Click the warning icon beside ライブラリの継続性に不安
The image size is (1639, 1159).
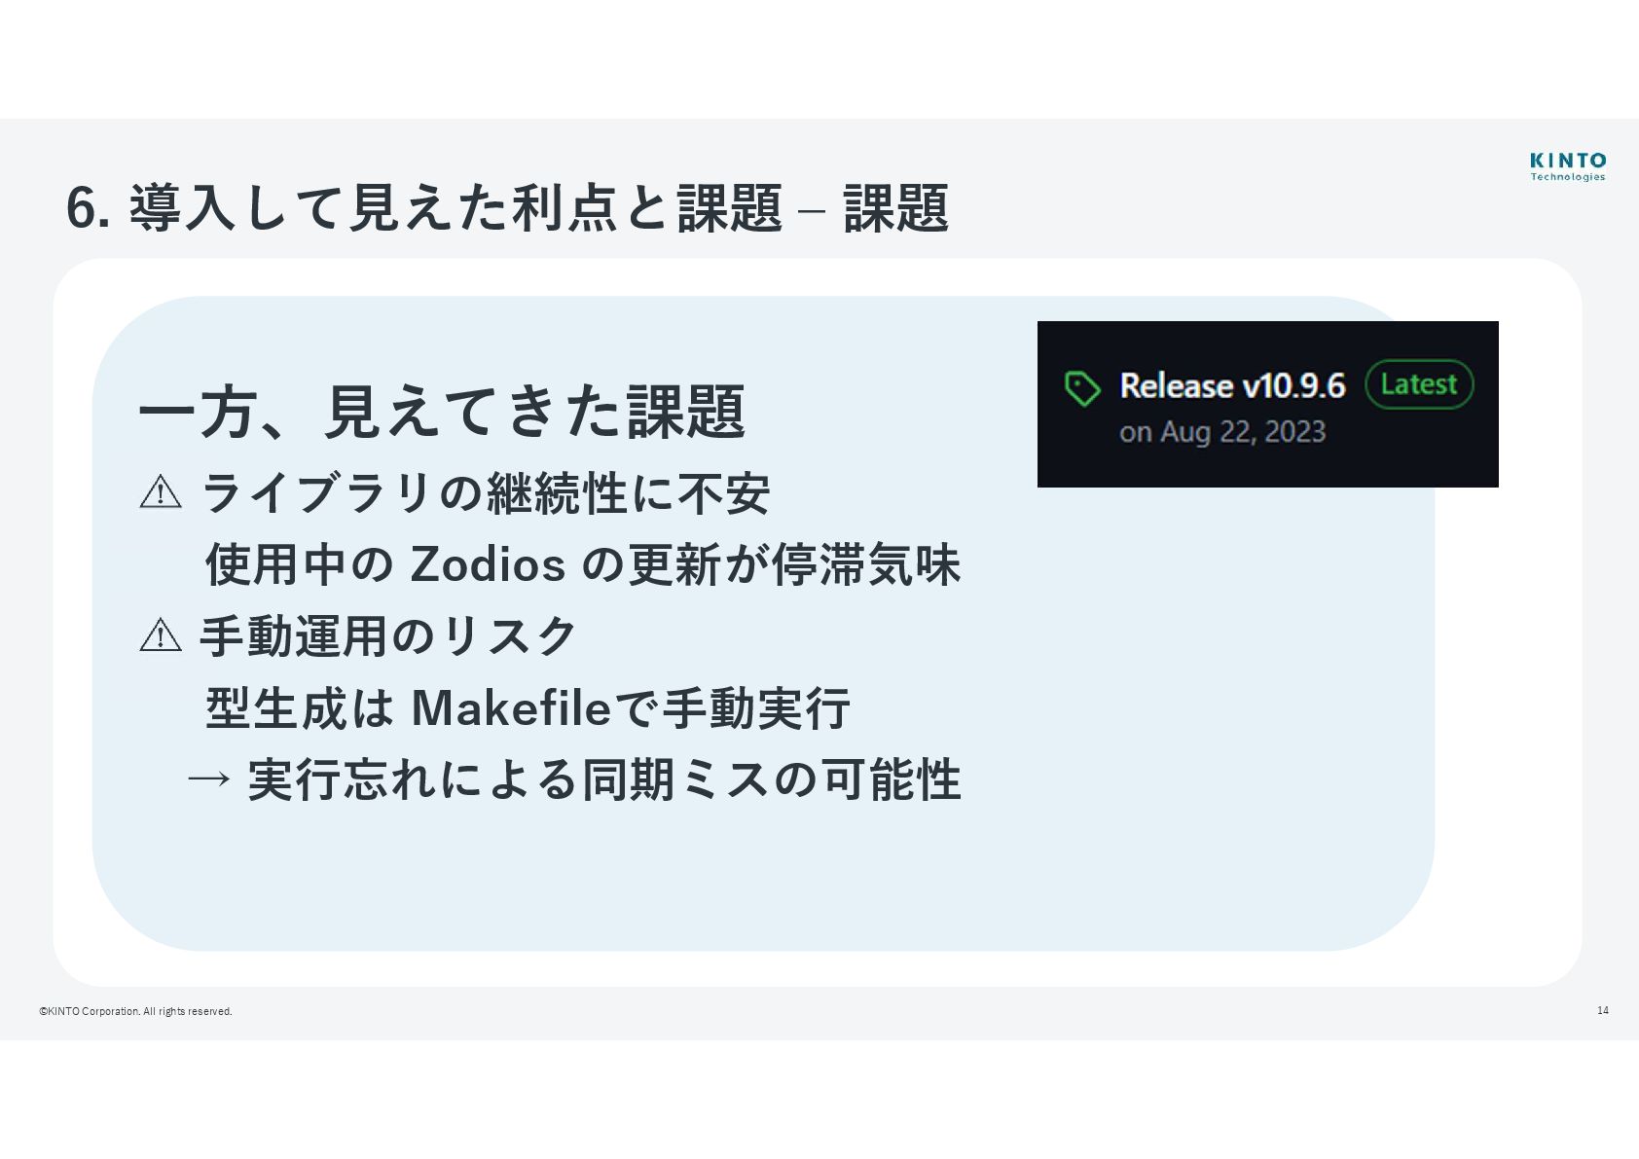161,492
